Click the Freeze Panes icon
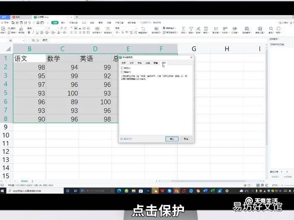294x220 pixels. tap(247, 28)
